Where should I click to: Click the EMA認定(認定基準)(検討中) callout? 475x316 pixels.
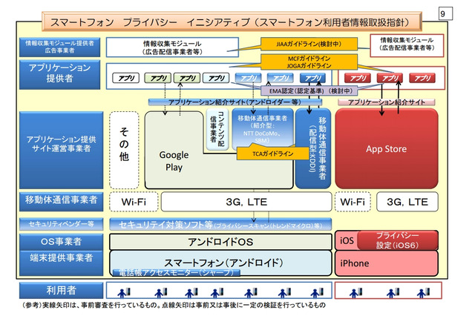(309, 90)
